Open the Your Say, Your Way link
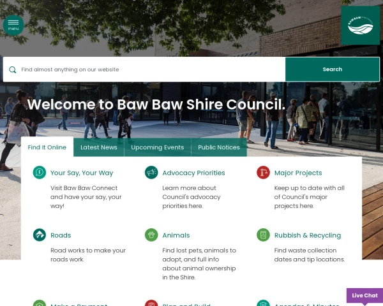 click(82, 173)
